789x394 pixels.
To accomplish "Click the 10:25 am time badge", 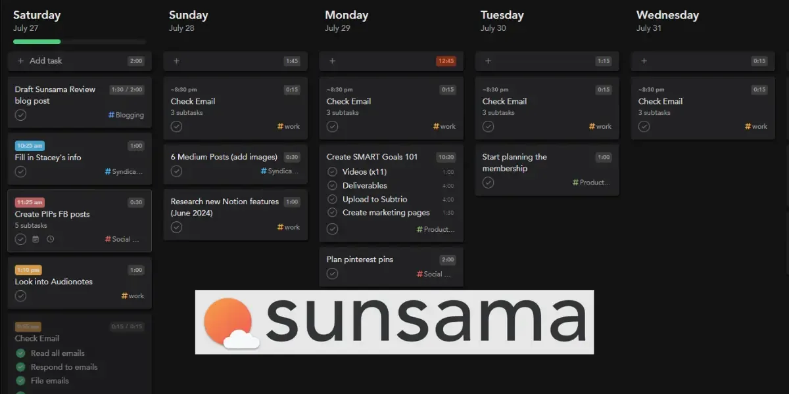I will point(30,146).
